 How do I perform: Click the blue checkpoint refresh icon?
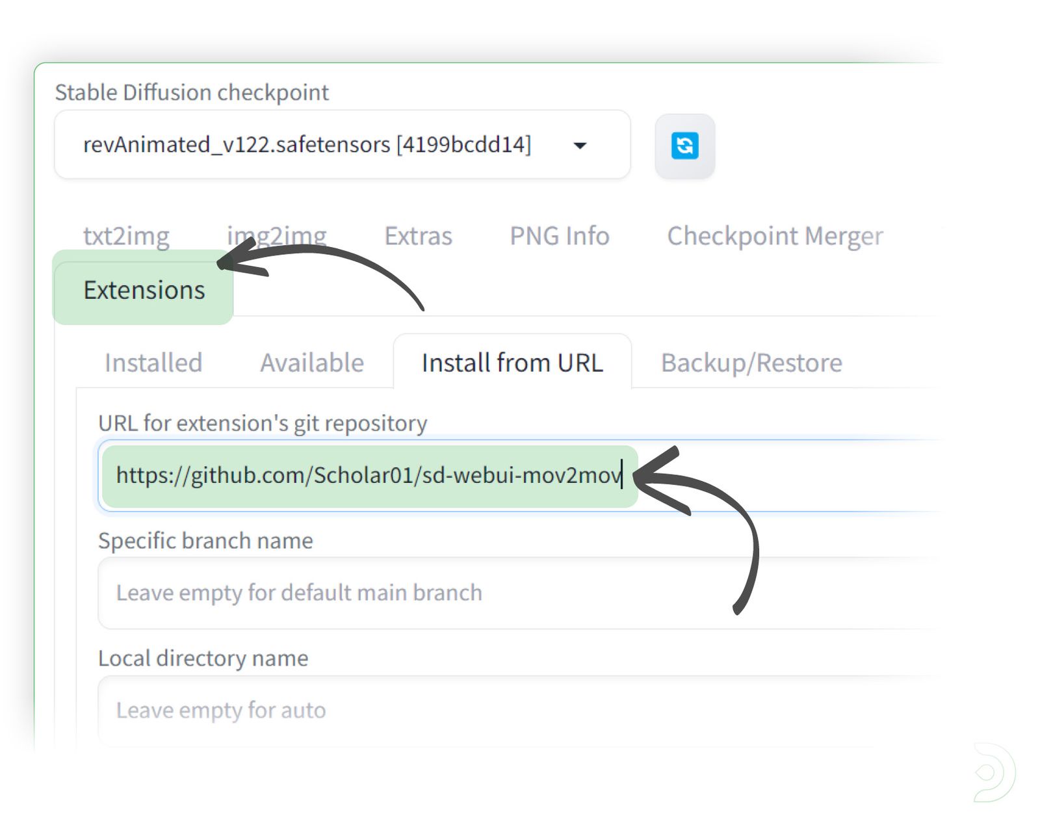tap(684, 145)
